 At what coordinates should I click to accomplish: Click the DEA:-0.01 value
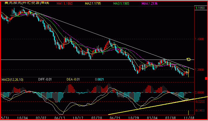point(73,79)
